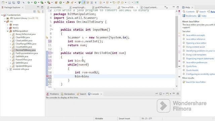
Task: Collapse the Fundamentals project node
Action: [x=2, y=15]
